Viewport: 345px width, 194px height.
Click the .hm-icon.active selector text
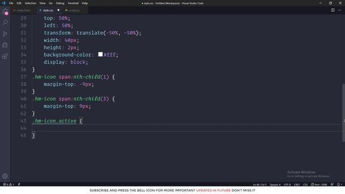(54, 121)
